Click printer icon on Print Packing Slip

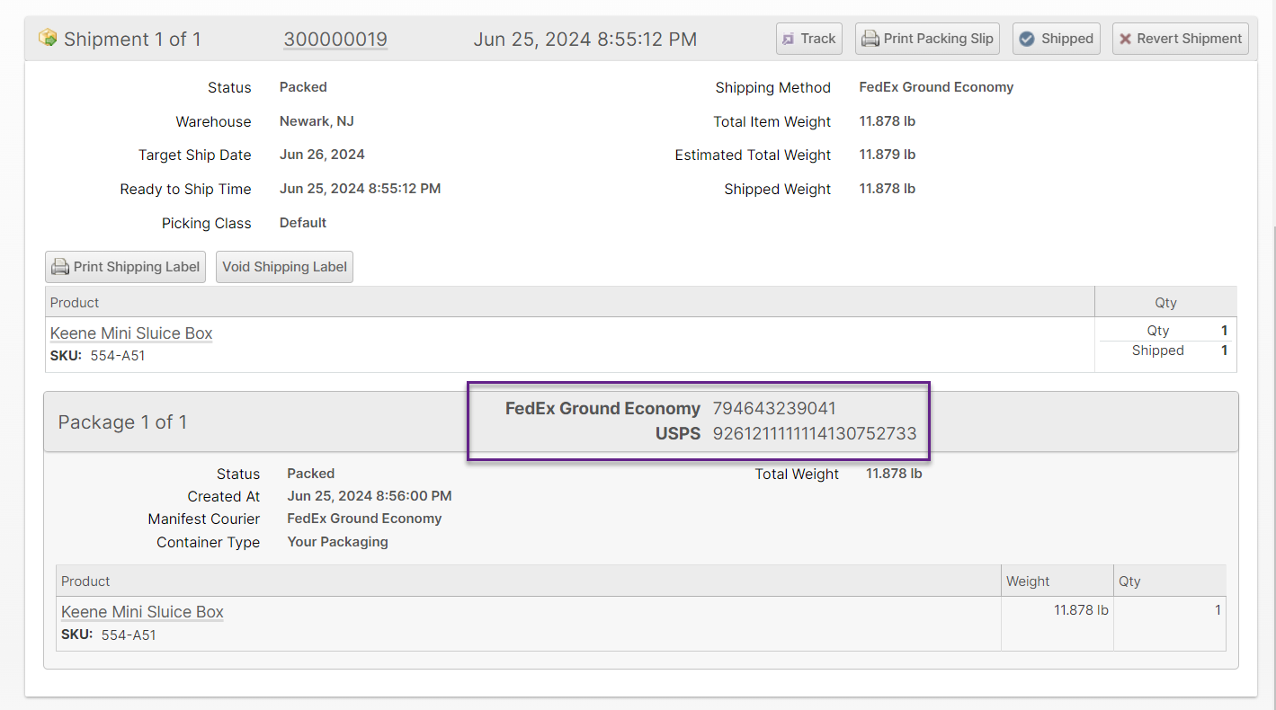tap(870, 39)
